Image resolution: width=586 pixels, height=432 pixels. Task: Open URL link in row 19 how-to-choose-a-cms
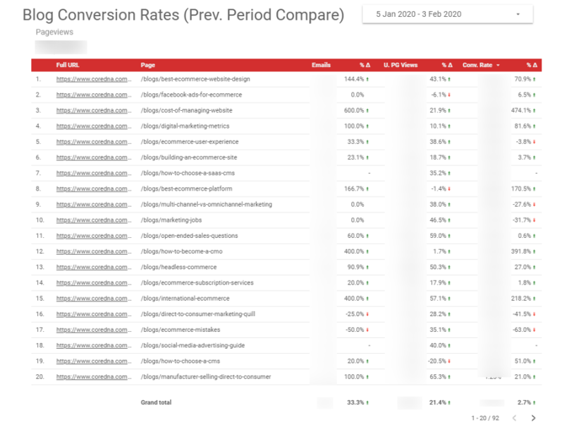click(93, 361)
